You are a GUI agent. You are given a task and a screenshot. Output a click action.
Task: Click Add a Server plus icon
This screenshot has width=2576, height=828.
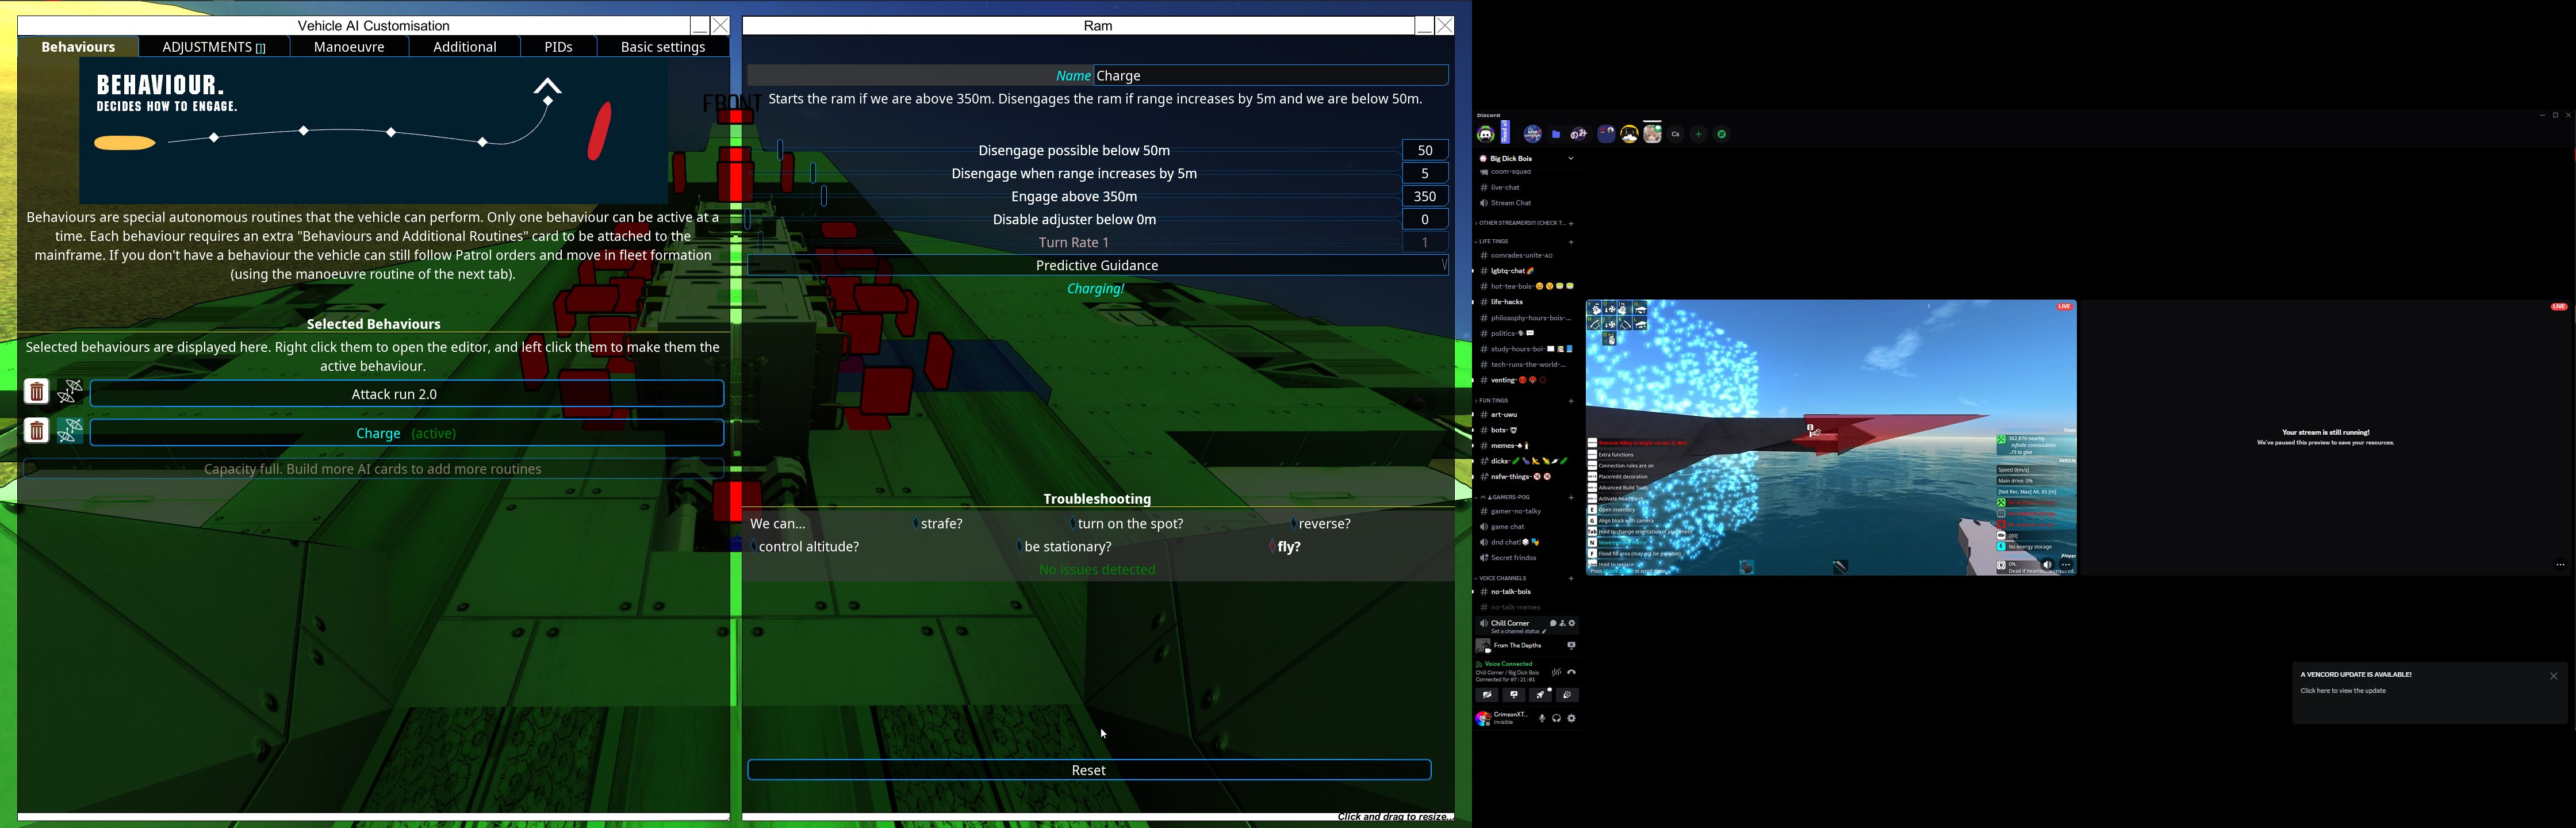point(1698,134)
